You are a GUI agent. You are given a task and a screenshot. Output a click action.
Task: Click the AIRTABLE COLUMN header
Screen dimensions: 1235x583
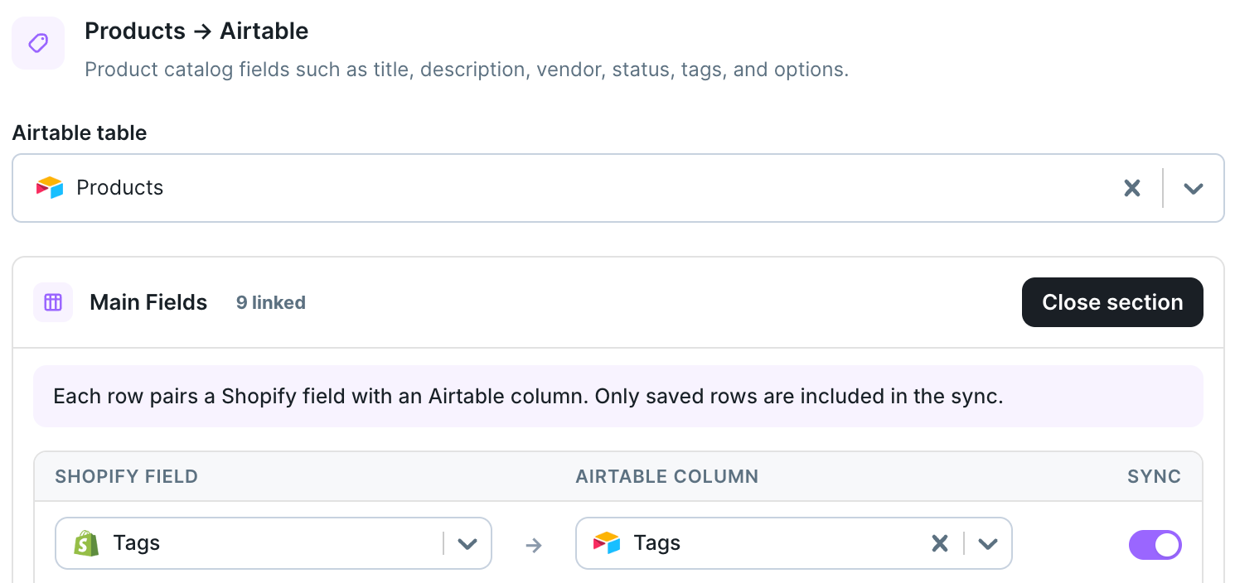667,476
